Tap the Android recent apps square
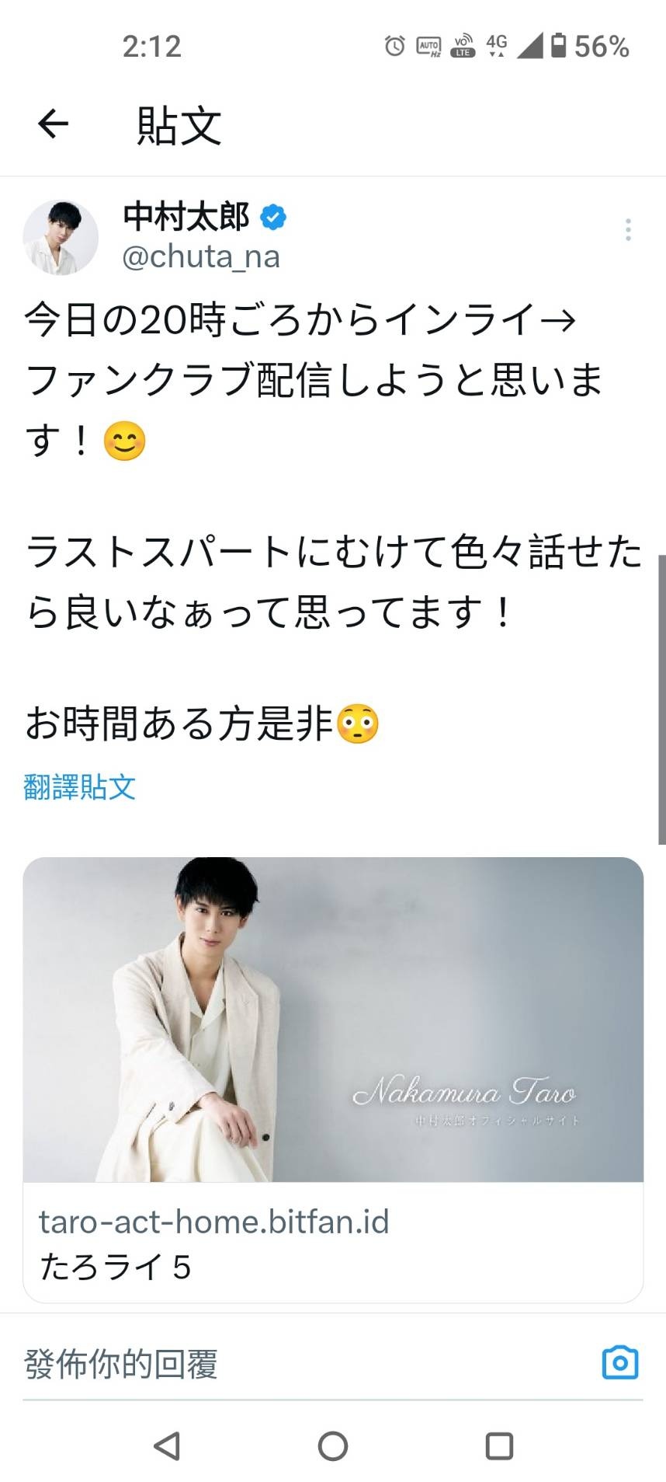 499,1445
